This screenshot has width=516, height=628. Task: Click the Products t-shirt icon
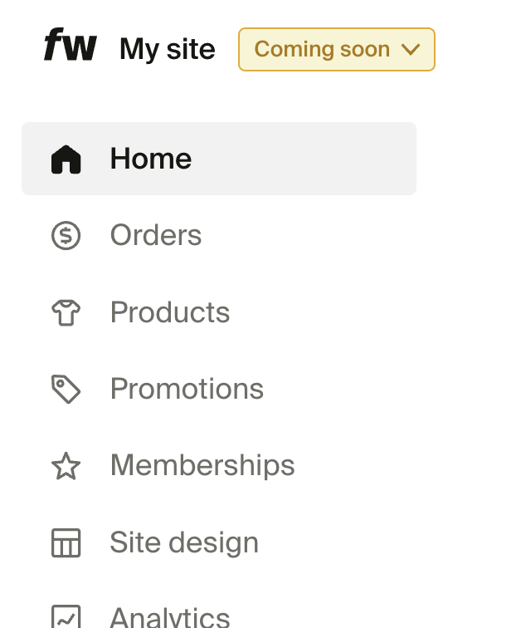(66, 313)
